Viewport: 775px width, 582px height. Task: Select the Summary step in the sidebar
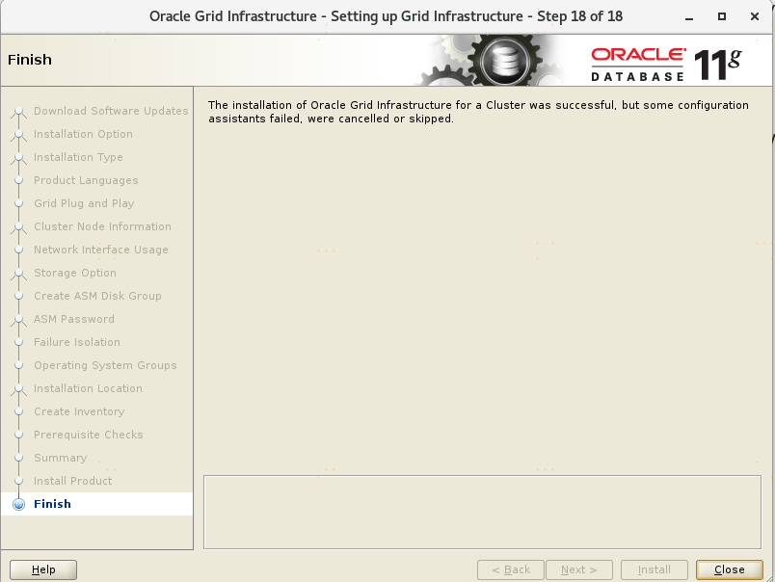[60, 458]
